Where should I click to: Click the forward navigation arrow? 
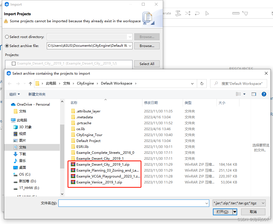tap(18, 84)
